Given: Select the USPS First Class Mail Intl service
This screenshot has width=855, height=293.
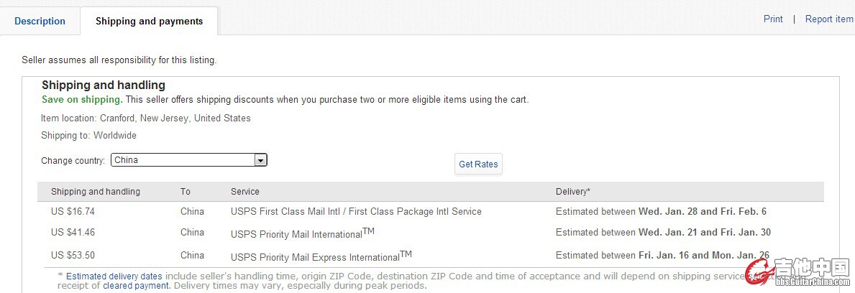Looking at the screenshot, I should click(356, 212).
